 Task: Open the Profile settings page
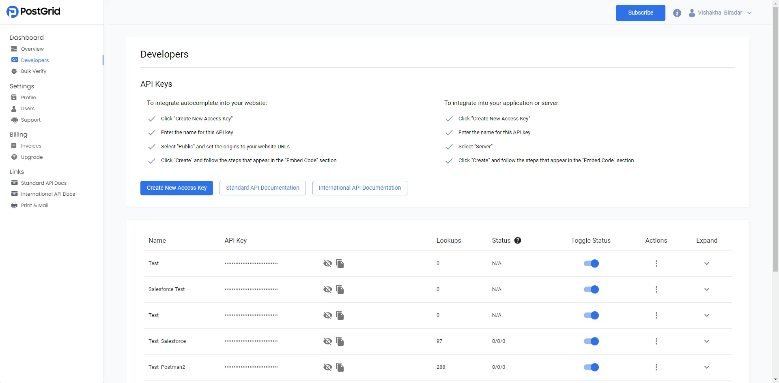28,97
